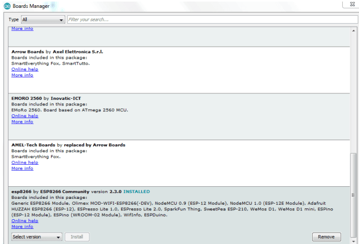This screenshot has width=359, height=244.
Task: Select the Arrow Boards package entry title
Action: tap(57, 52)
